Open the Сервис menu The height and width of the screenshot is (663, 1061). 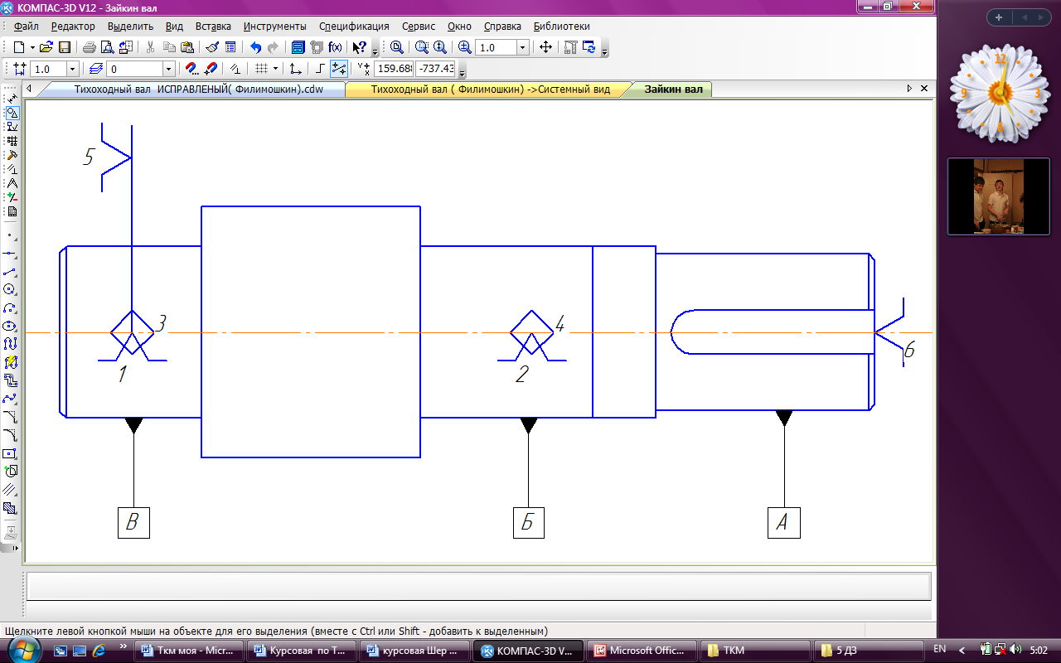418,26
